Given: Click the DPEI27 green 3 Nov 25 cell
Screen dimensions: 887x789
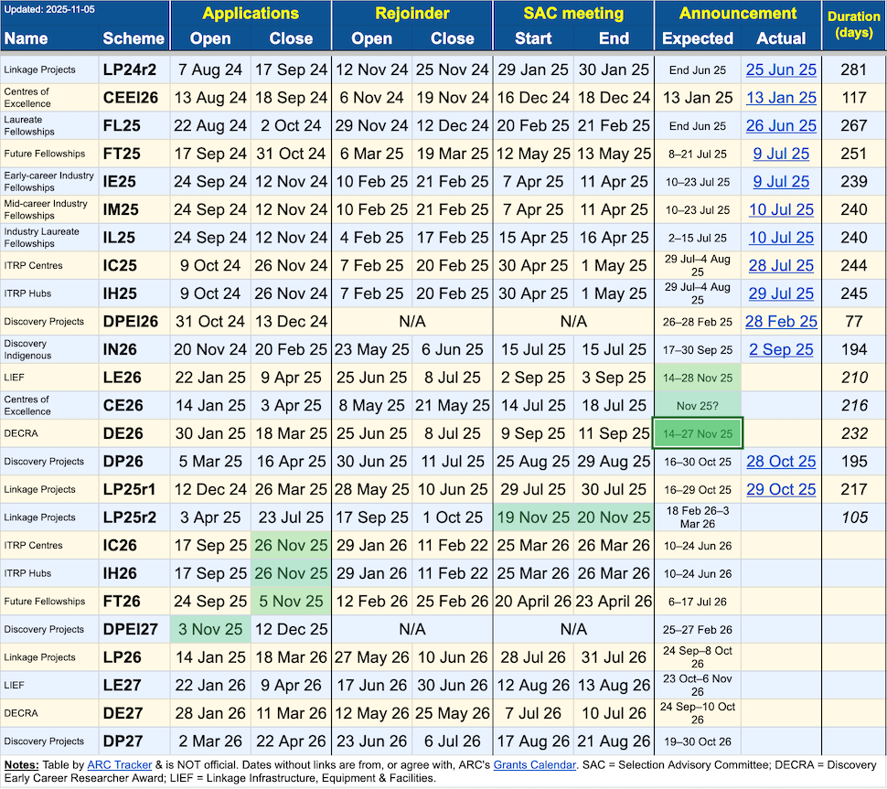Looking at the screenshot, I should pos(210,629).
